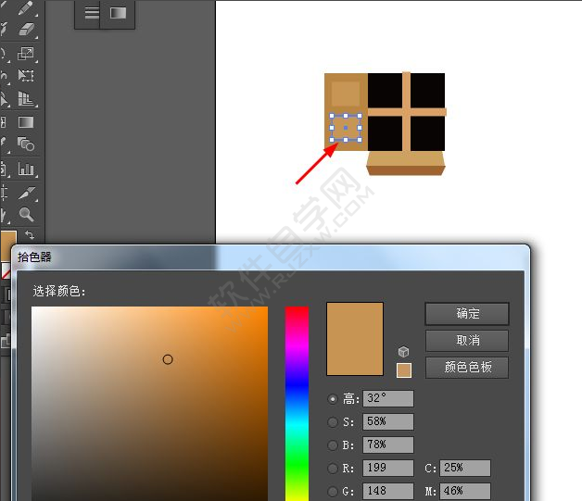This screenshot has width=582, height=501.
Task: Click in the saturation-brightness color field
Action: (149, 404)
